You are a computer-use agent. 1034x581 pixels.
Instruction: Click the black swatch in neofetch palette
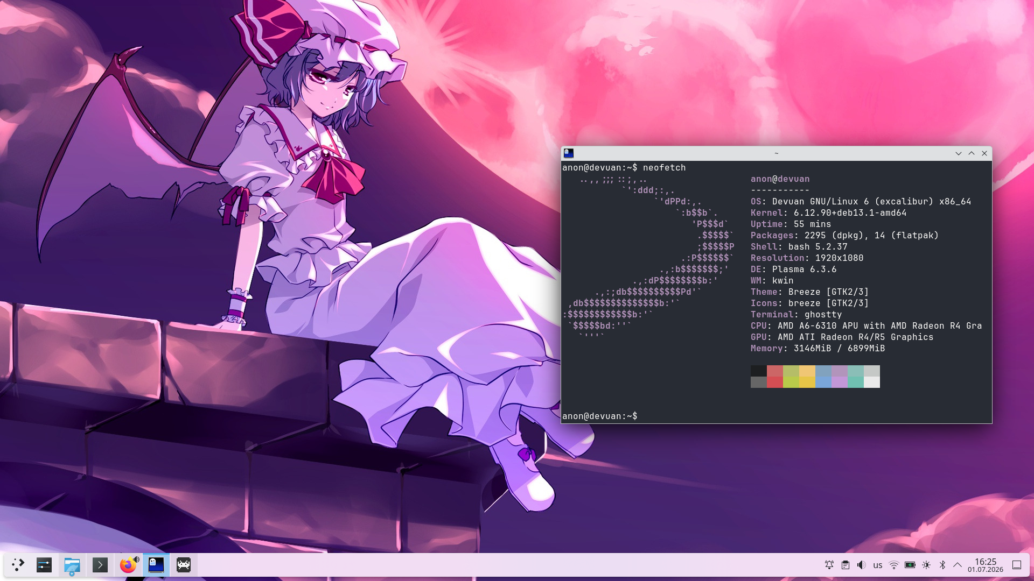point(759,371)
